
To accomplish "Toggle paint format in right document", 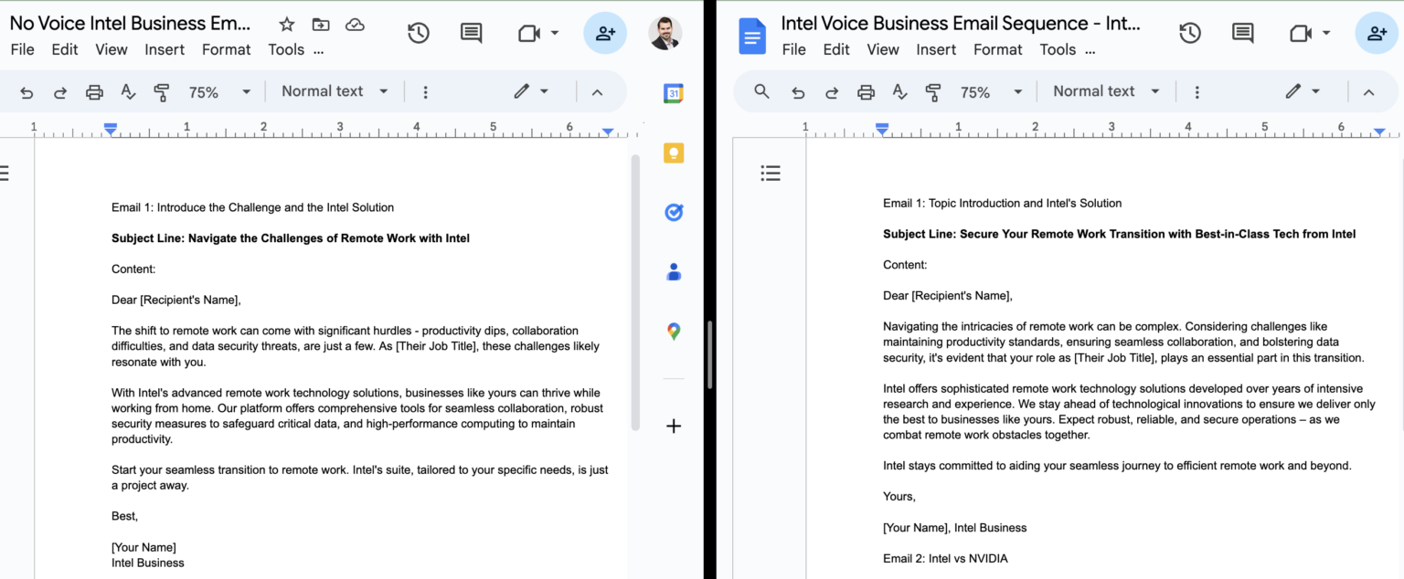I will [933, 91].
